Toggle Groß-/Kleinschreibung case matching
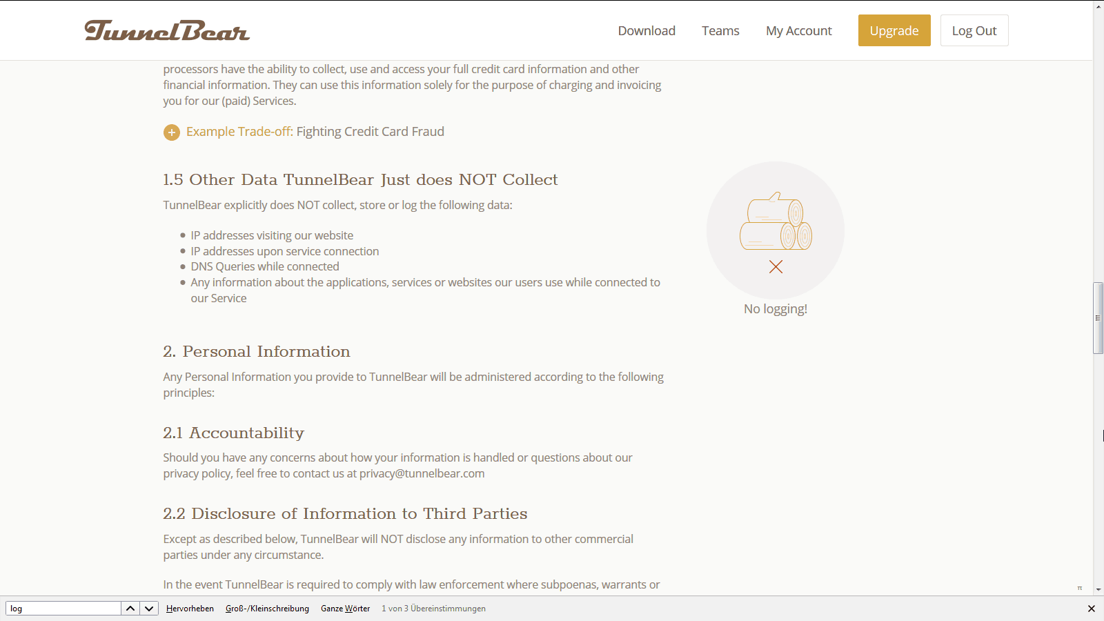 [x=267, y=609]
